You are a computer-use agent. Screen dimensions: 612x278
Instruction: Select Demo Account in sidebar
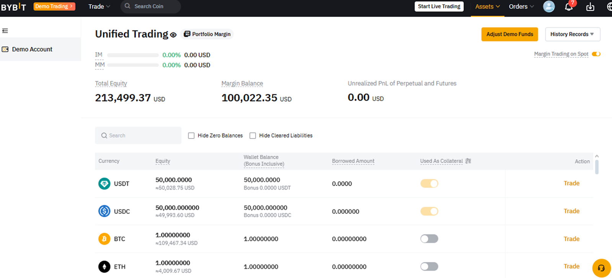[x=41, y=49]
